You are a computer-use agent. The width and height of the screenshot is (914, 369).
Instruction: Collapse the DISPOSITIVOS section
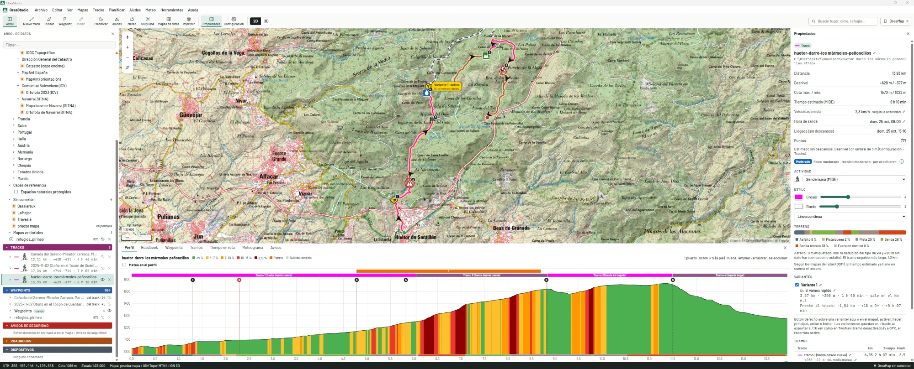pyautogui.click(x=57, y=350)
